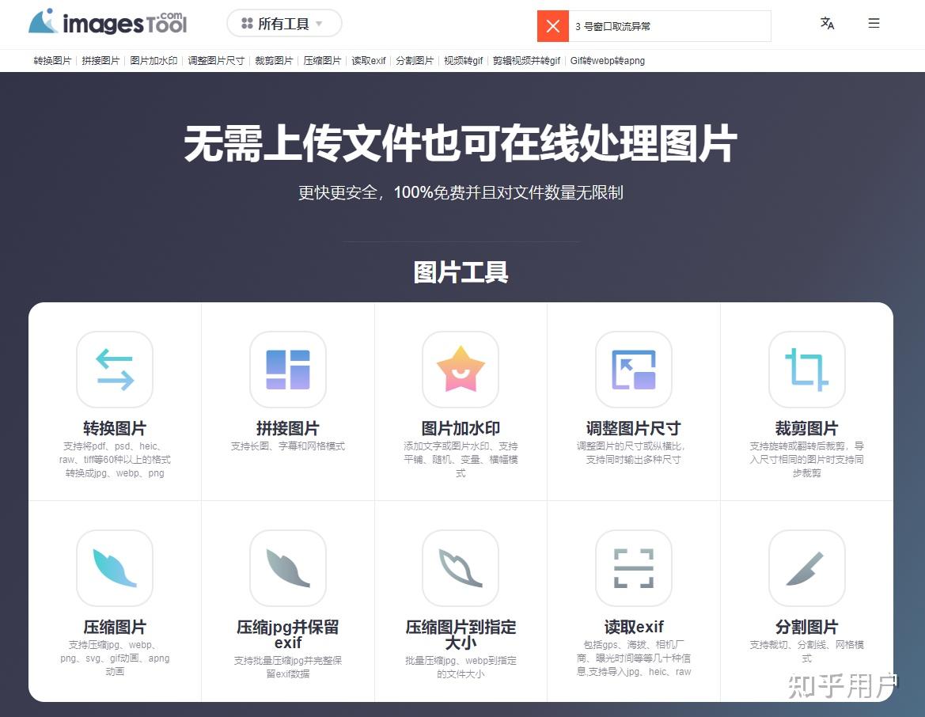
Task: Select the 转换图片 arrows conversion icon
Action: pyautogui.click(x=114, y=370)
